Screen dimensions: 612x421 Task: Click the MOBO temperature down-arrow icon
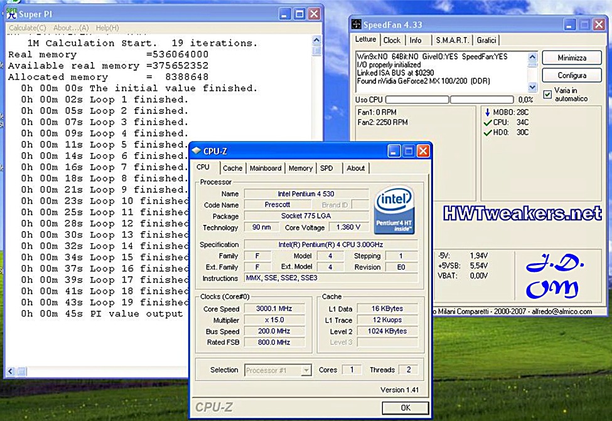click(487, 113)
